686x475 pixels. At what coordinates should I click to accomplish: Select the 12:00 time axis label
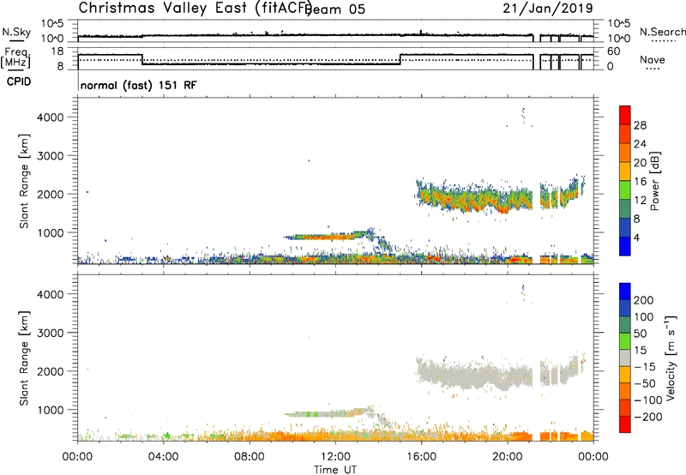point(335,457)
